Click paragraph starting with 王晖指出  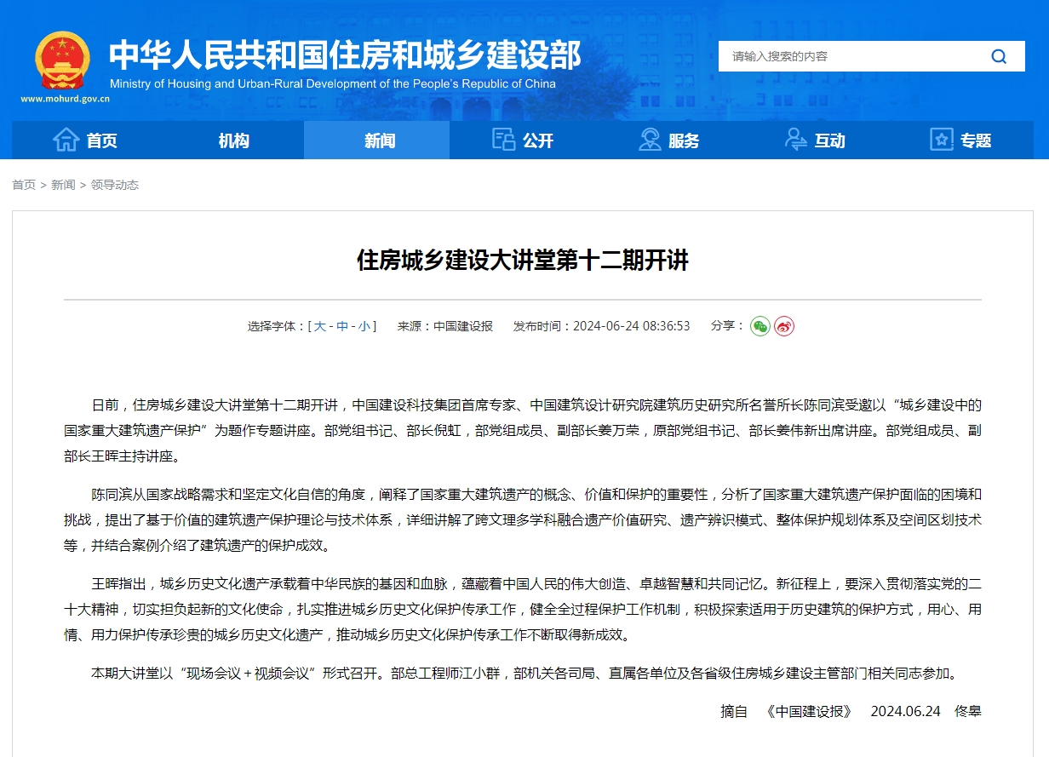click(523, 609)
